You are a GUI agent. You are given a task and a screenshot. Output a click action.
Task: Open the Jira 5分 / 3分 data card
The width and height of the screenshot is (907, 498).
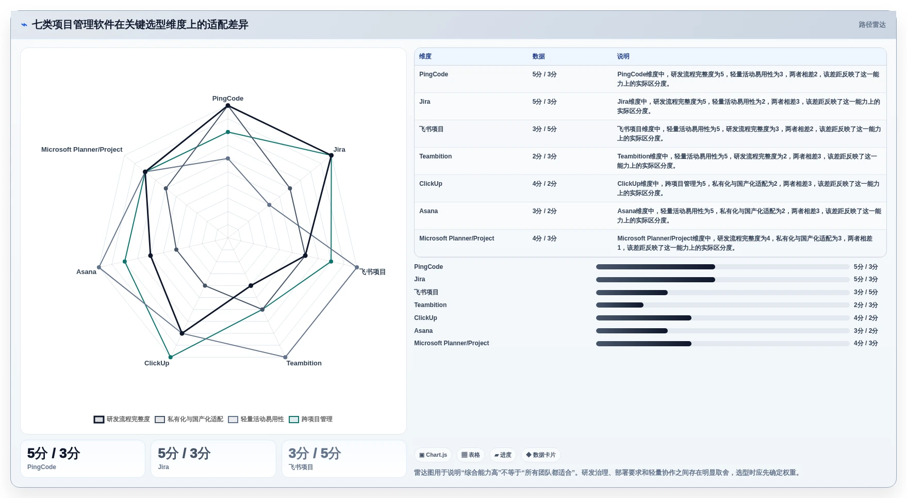[213, 459]
